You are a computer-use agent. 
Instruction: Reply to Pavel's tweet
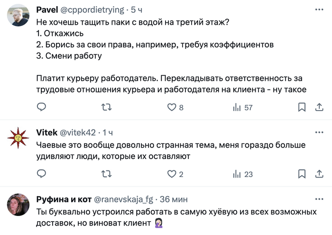coord(42,108)
